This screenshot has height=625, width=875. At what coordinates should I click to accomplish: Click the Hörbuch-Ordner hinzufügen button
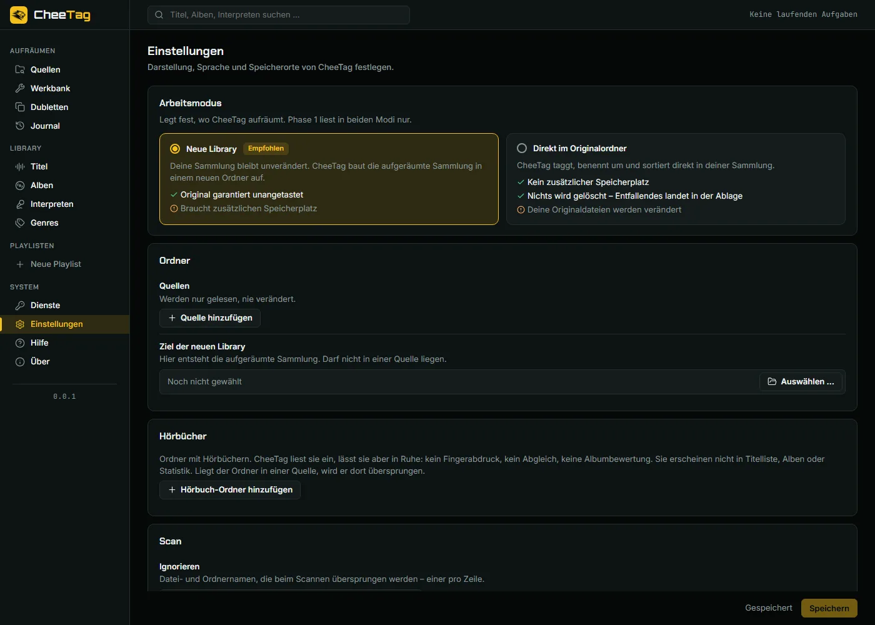pos(230,490)
